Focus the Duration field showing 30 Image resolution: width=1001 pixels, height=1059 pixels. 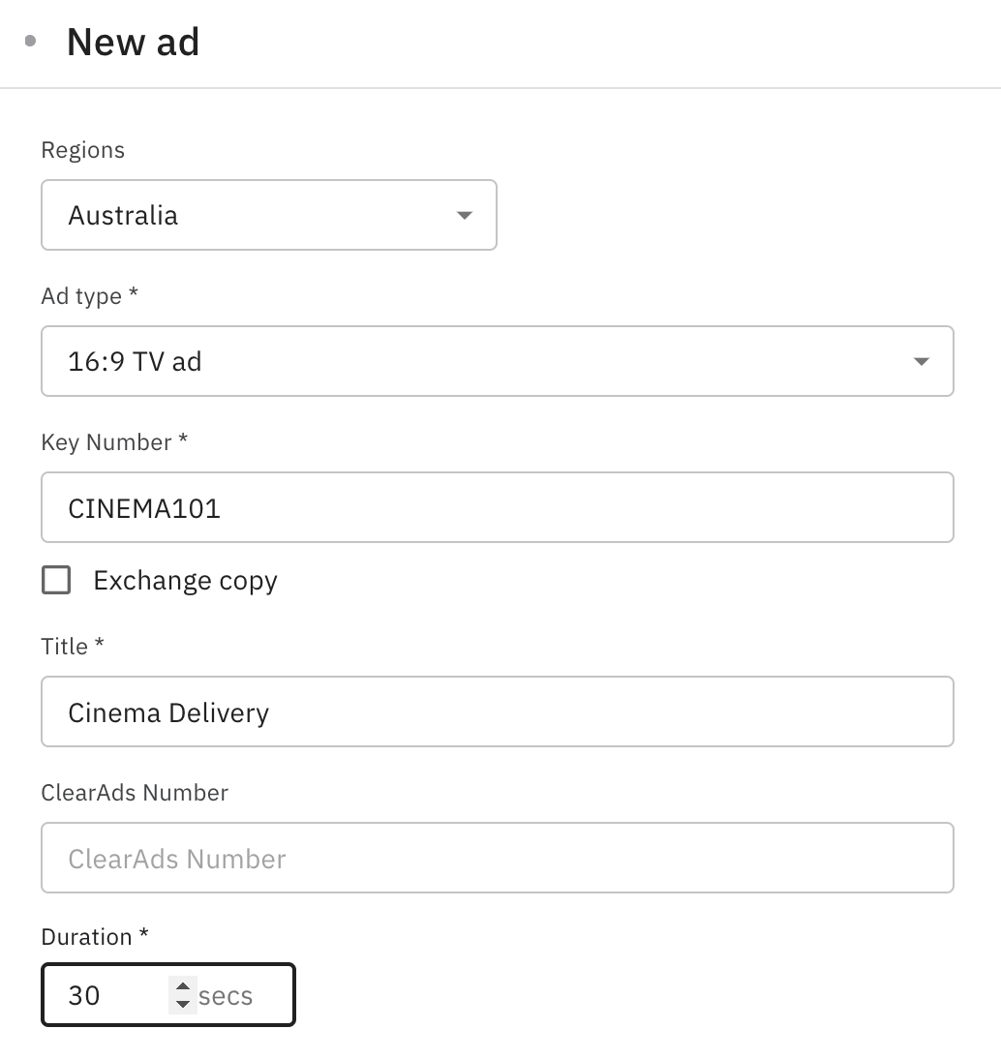106,995
